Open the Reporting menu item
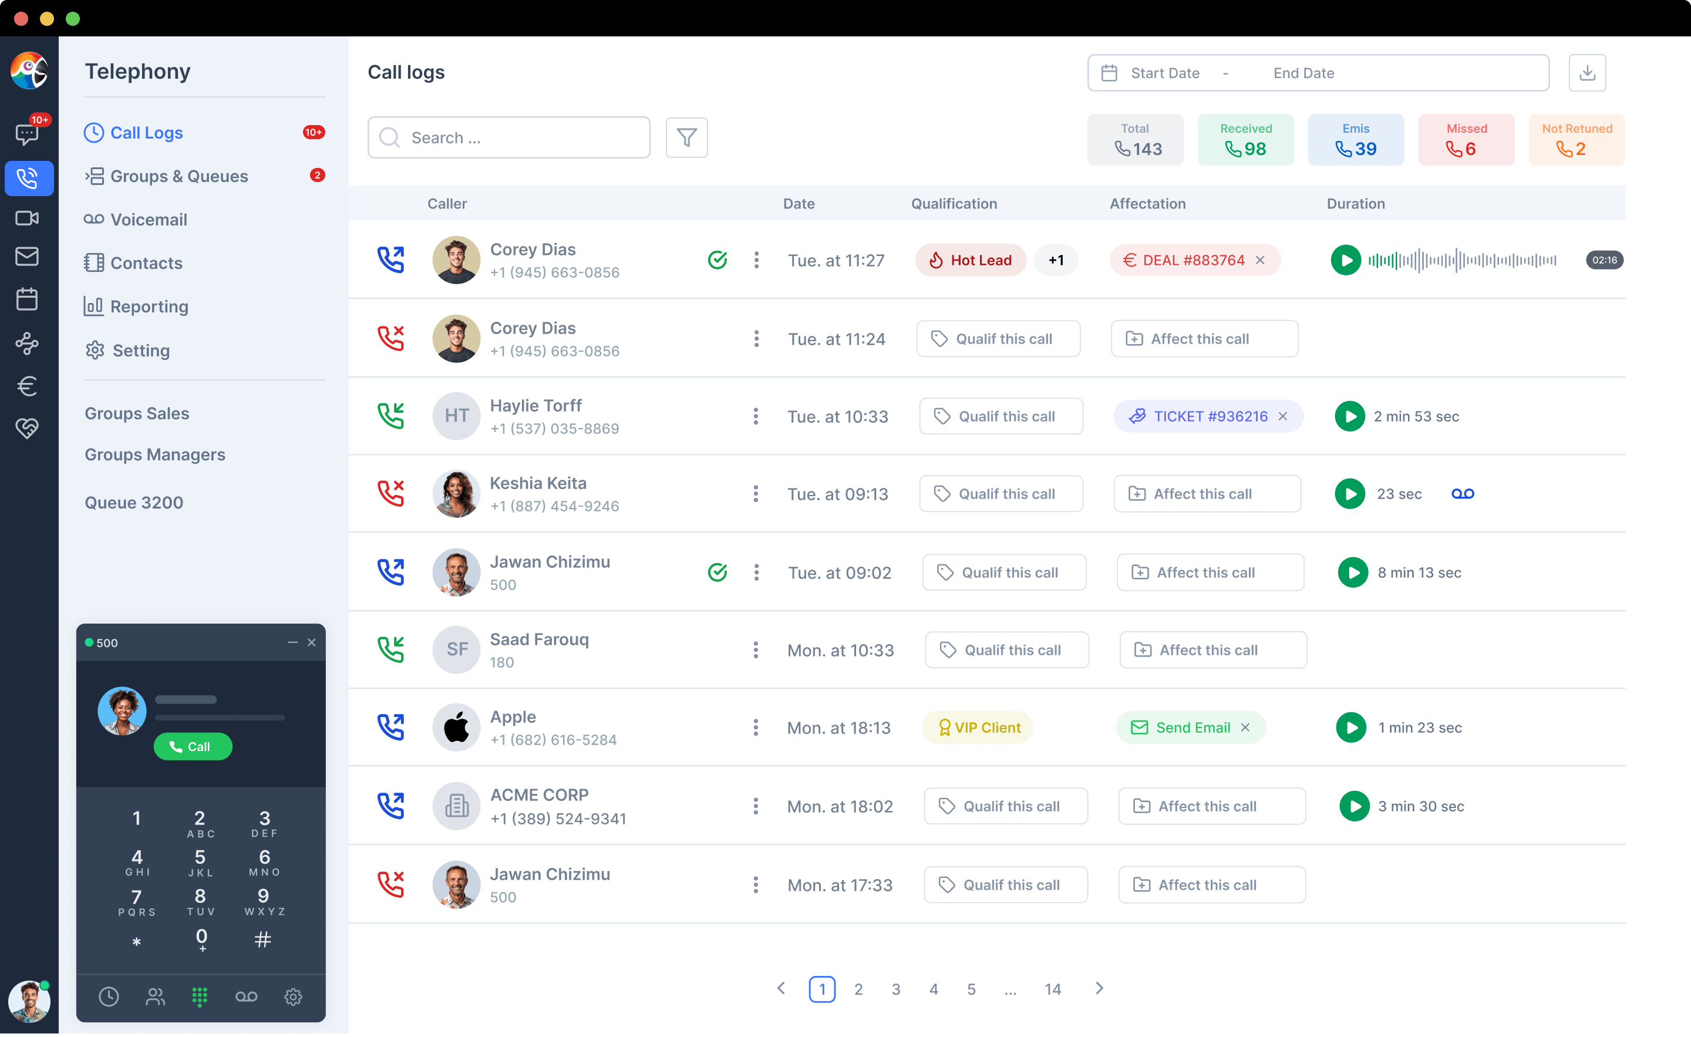The height and width of the screenshot is (1037, 1691). tap(149, 308)
